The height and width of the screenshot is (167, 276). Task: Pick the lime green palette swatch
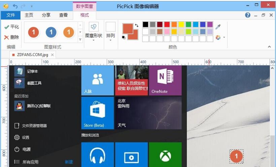coord(188,32)
